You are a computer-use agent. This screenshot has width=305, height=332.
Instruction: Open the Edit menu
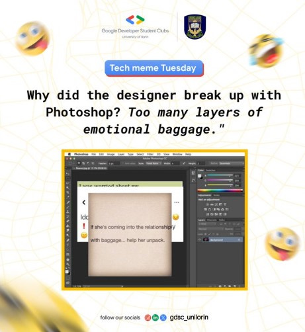101,154
